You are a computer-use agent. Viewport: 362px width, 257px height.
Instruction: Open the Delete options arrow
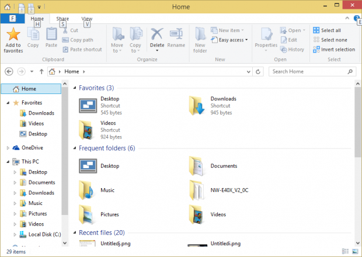(x=157, y=51)
